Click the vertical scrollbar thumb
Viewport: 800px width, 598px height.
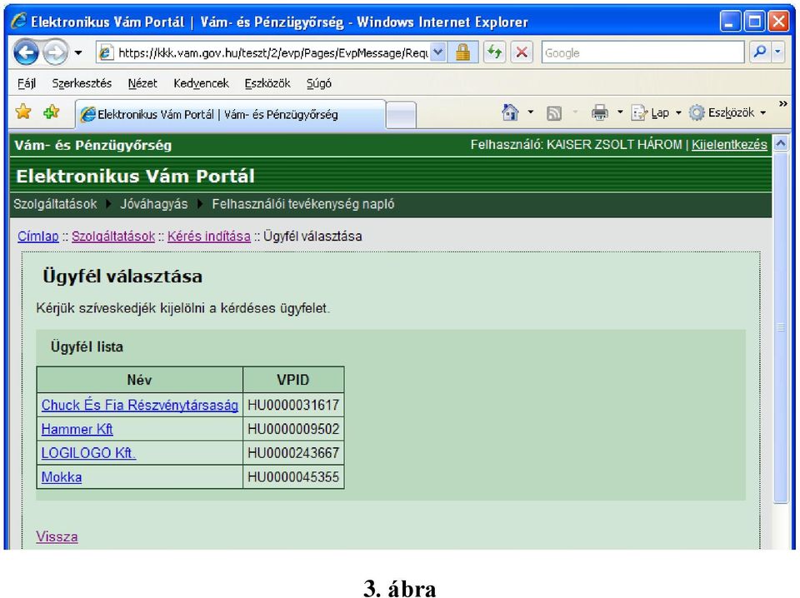(x=781, y=328)
